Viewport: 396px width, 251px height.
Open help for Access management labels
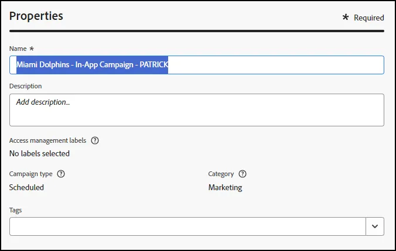[95, 140]
